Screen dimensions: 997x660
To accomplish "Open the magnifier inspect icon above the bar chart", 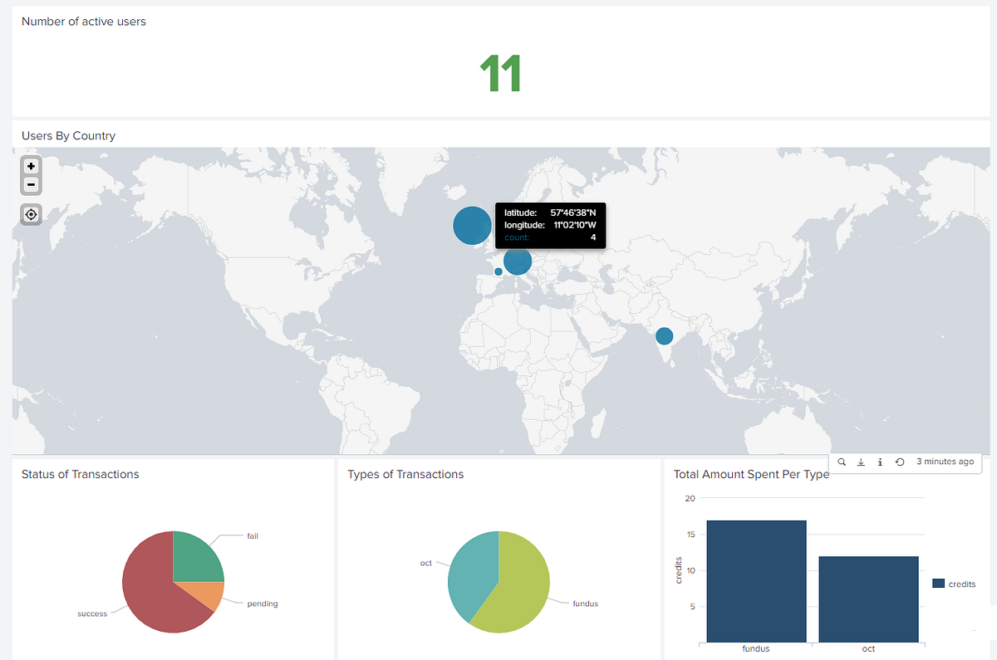I will (x=842, y=462).
